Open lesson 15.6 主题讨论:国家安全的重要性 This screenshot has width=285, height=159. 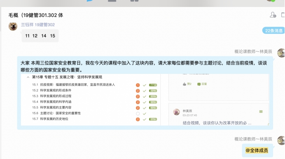(56, 113)
